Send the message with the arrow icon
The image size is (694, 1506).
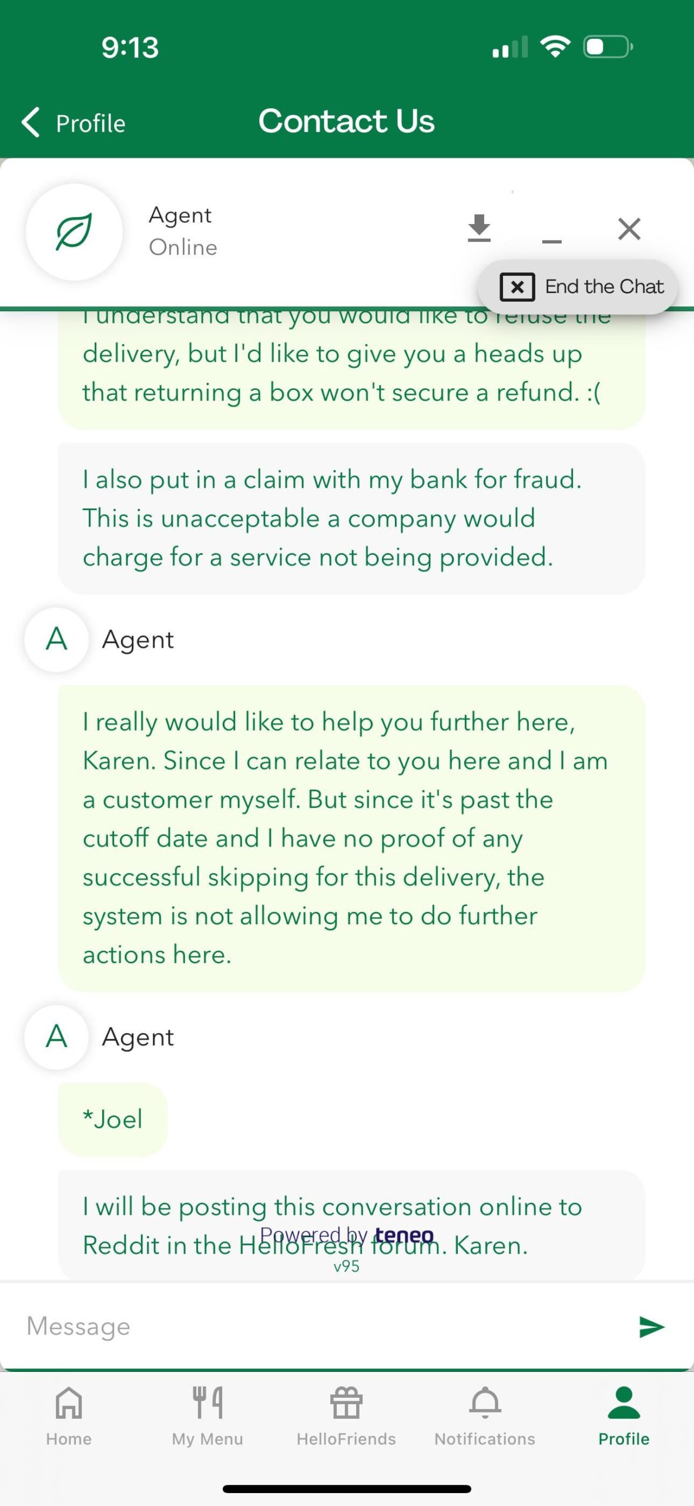651,1327
